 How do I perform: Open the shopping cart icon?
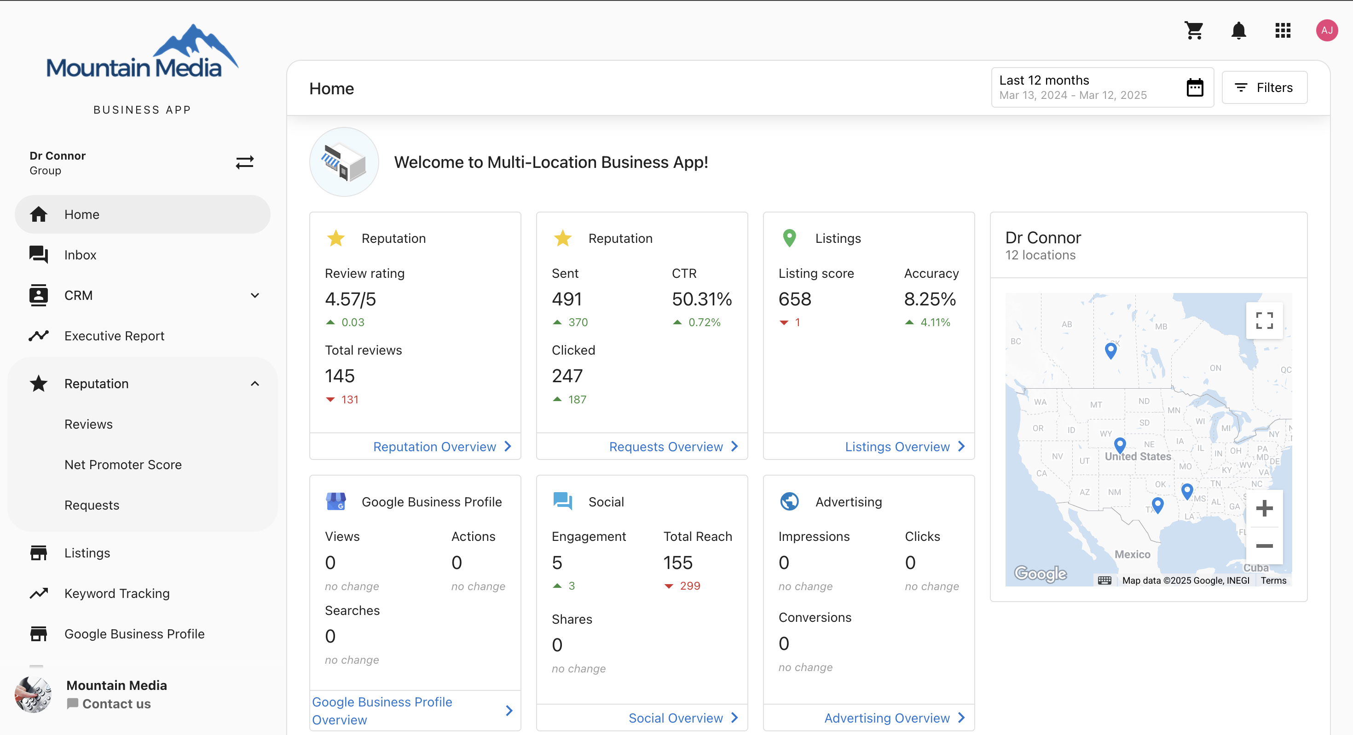click(x=1194, y=30)
